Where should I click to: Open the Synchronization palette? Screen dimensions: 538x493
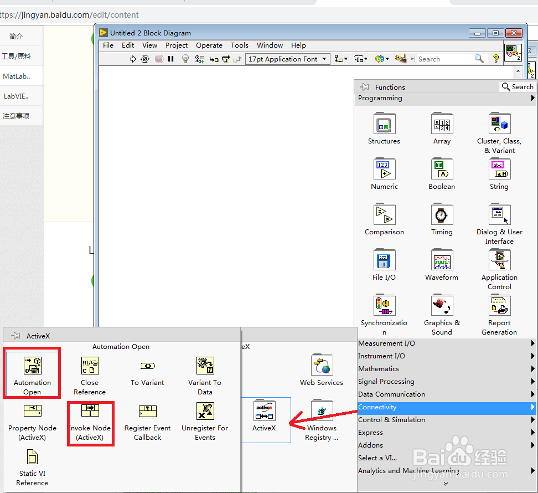point(384,315)
